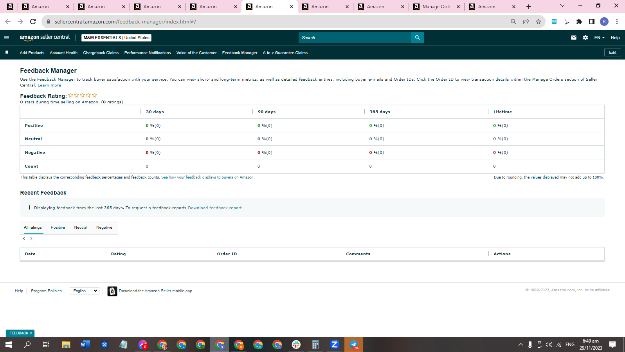Click the search magnifier button
625x352 pixels.
[417, 38]
